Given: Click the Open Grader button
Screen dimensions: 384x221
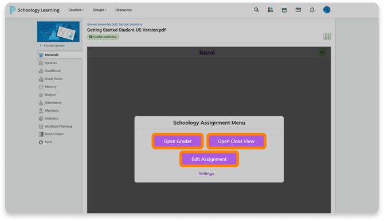Looking at the screenshot, I should 178,141.
